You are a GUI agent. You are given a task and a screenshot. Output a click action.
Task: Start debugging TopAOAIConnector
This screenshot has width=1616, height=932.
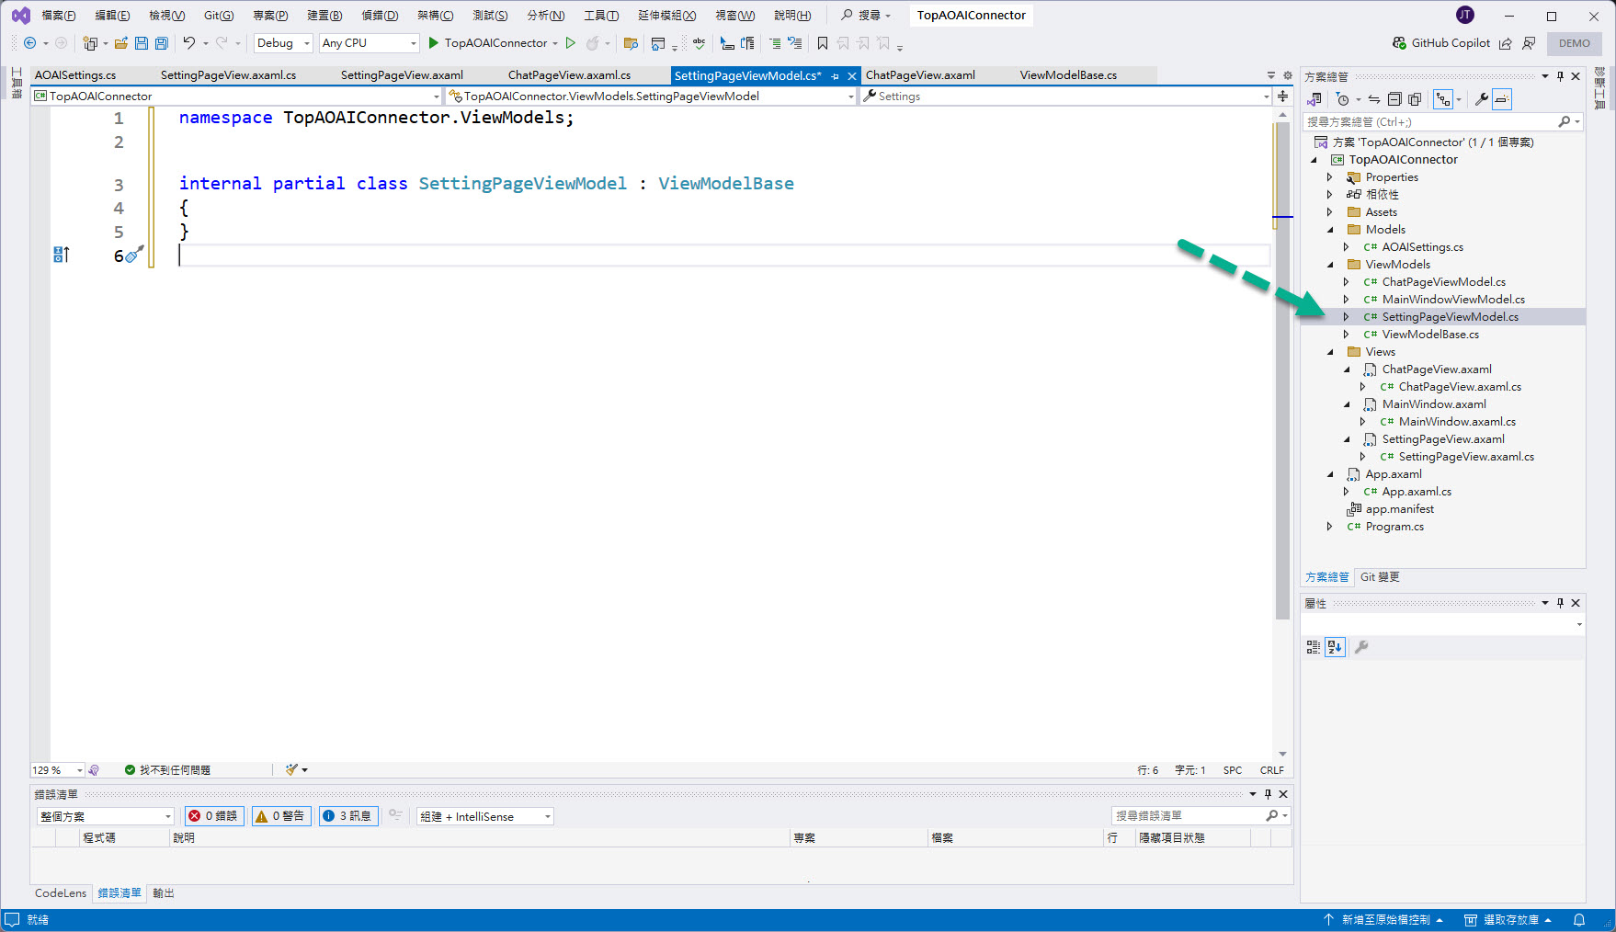coord(488,43)
